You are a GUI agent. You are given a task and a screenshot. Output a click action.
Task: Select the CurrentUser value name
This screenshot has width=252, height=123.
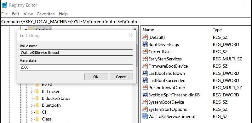click(x=160, y=52)
